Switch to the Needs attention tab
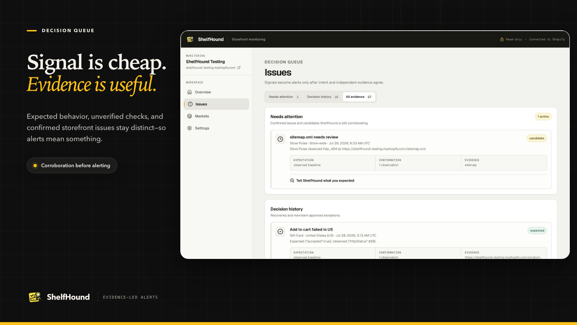The image size is (577, 325). [284, 97]
